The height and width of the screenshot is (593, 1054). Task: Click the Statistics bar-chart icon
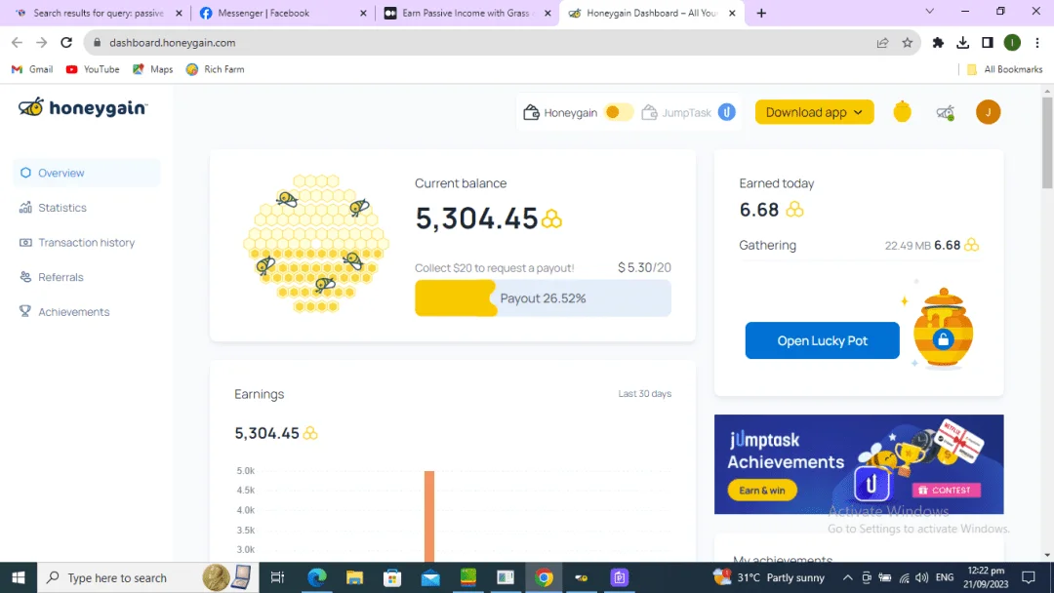tap(25, 208)
